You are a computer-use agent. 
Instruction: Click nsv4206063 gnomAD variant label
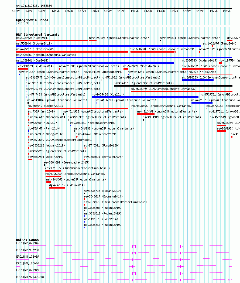[76, 180]
